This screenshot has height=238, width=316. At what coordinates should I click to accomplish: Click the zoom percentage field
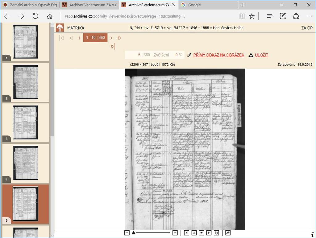coord(176,55)
